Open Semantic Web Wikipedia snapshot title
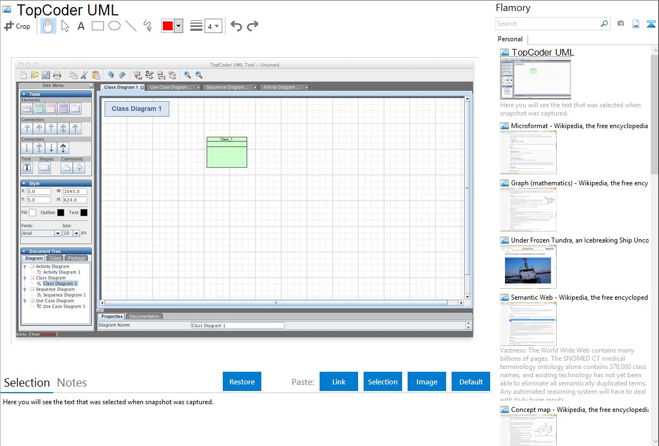This screenshot has height=446, width=659. coord(579,297)
